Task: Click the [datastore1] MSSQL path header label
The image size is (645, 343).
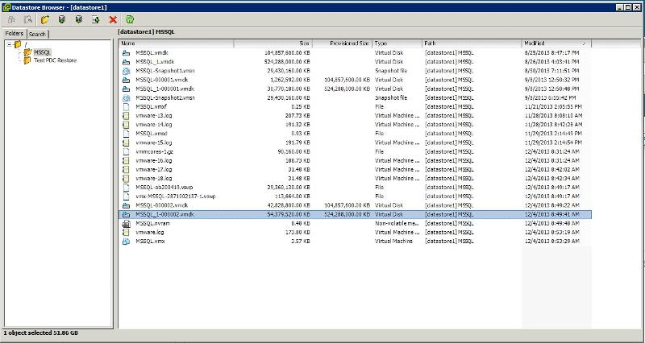Action: 147,32
